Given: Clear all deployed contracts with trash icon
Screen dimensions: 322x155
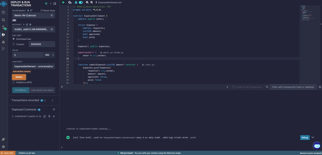Looking at the screenshot, I should point(54,109).
